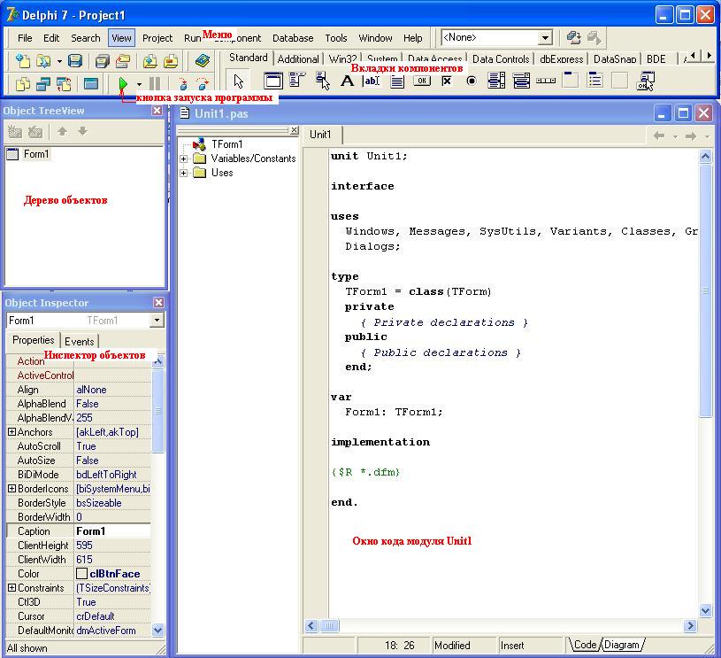
Task: Open the Help Contents book icon
Action: coord(203,61)
